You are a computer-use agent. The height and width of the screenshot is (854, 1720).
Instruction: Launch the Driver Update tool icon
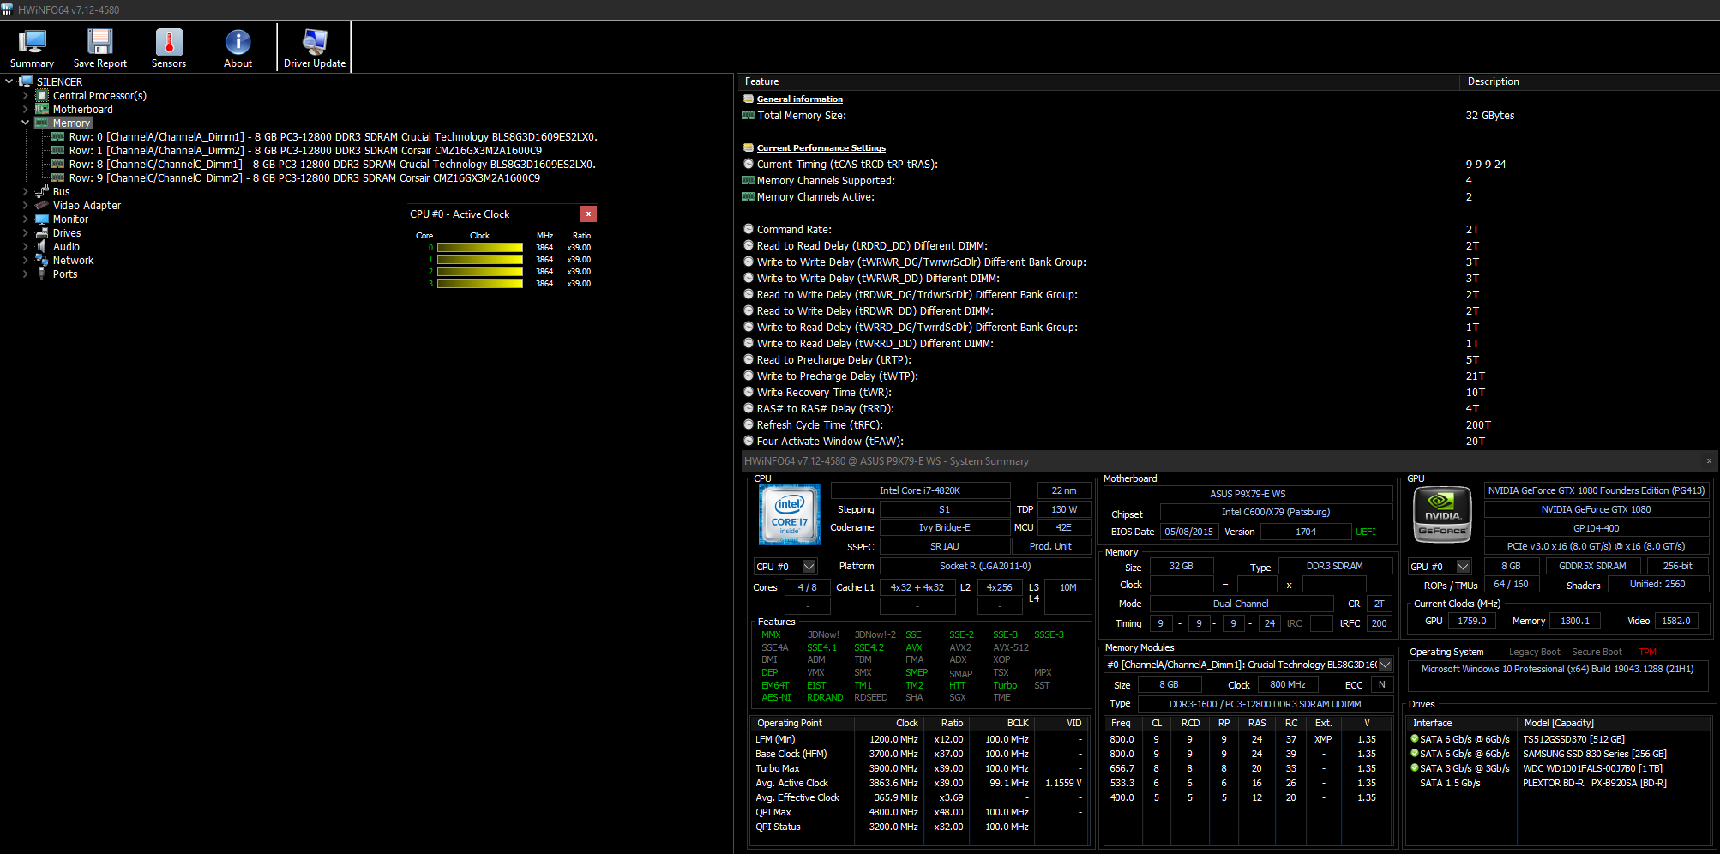[x=315, y=41]
